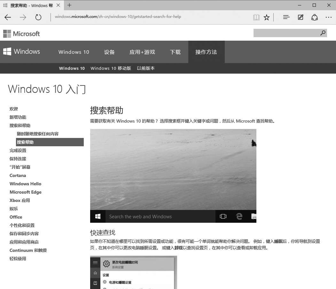Select the highlighted 搜索帮助 sidebar item

click(50, 142)
